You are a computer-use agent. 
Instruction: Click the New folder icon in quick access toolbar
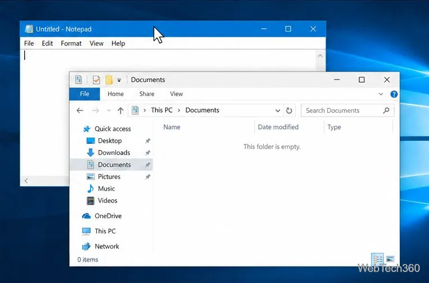coord(109,79)
